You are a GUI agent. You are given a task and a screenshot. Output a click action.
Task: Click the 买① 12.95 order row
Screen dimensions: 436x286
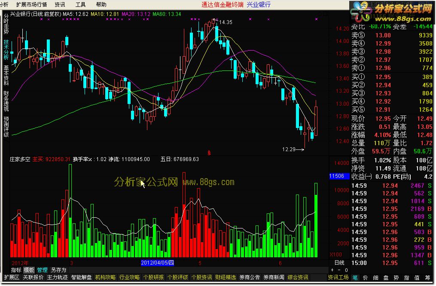point(392,77)
